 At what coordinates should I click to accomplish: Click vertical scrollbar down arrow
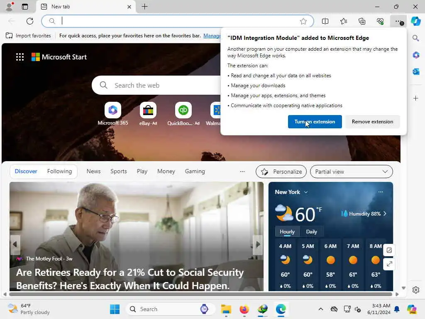pyautogui.click(x=403, y=288)
